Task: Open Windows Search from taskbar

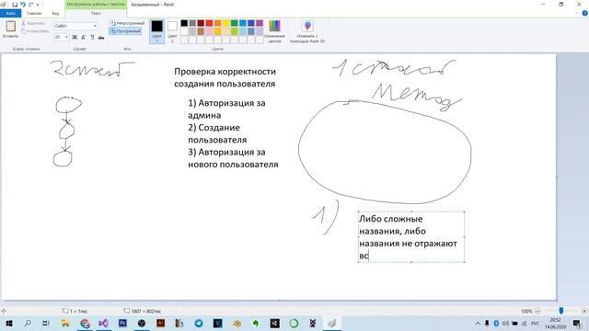Action: [28, 323]
